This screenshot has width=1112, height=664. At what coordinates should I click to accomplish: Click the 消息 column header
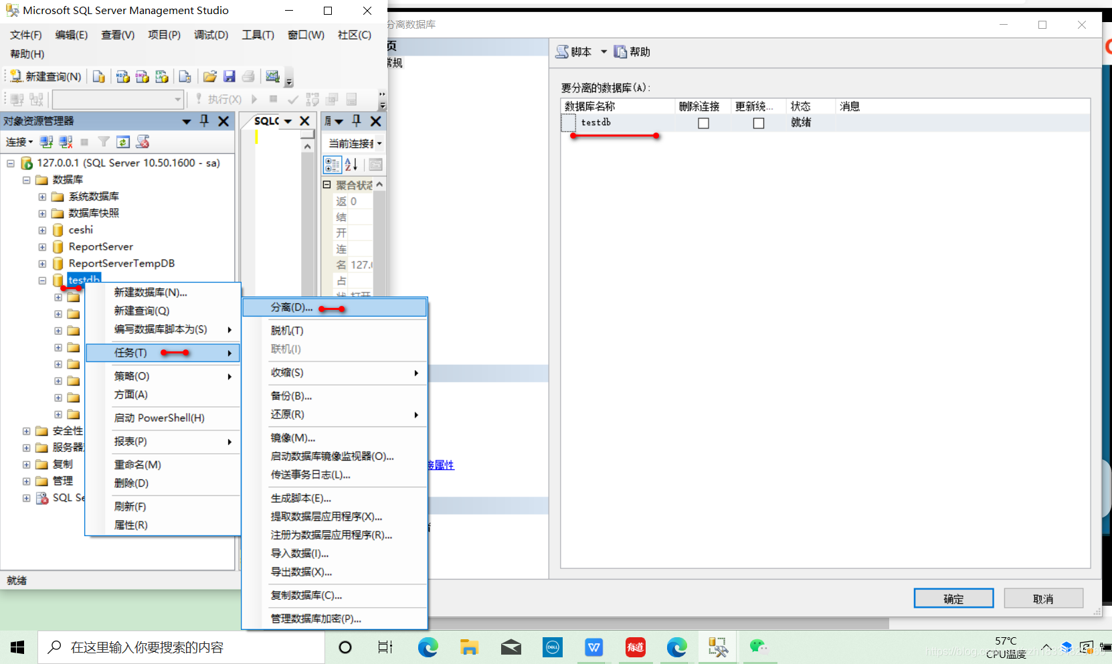pos(963,106)
